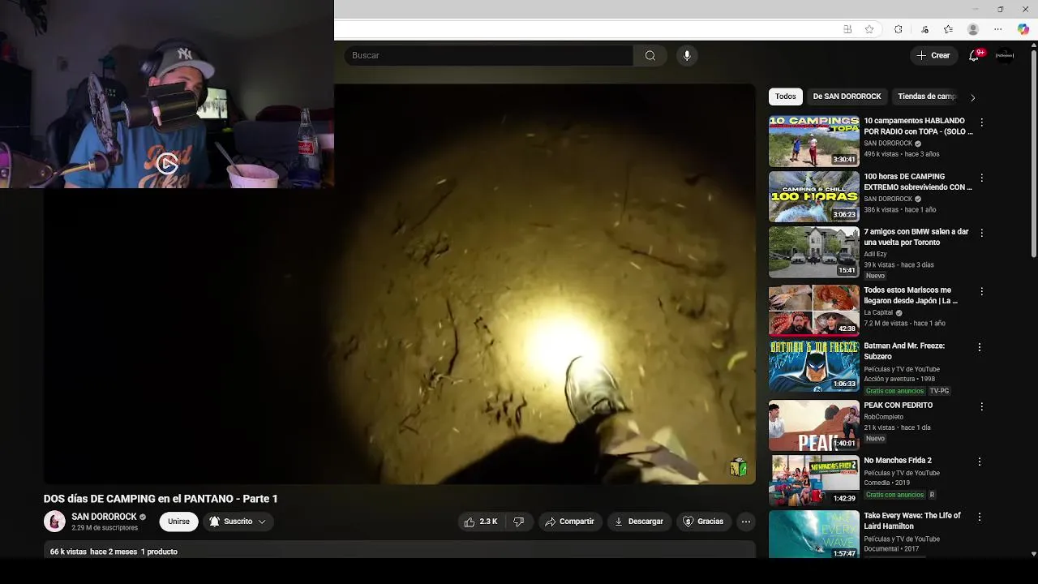The image size is (1038, 584).
Task: Click Descargar download button
Action: (x=639, y=522)
